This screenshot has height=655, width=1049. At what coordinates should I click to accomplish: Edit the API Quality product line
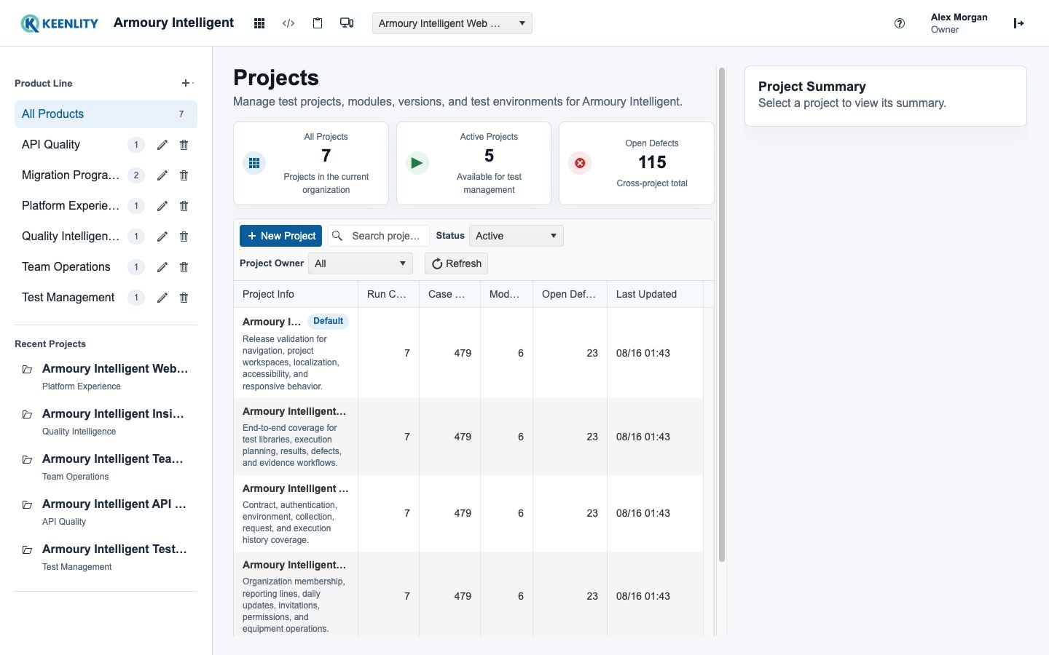[x=162, y=145]
